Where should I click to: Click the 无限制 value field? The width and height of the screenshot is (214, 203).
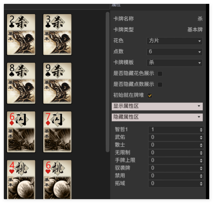(176, 153)
